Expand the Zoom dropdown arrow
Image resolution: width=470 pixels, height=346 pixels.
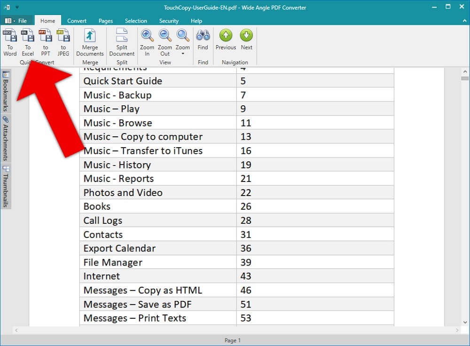click(183, 54)
